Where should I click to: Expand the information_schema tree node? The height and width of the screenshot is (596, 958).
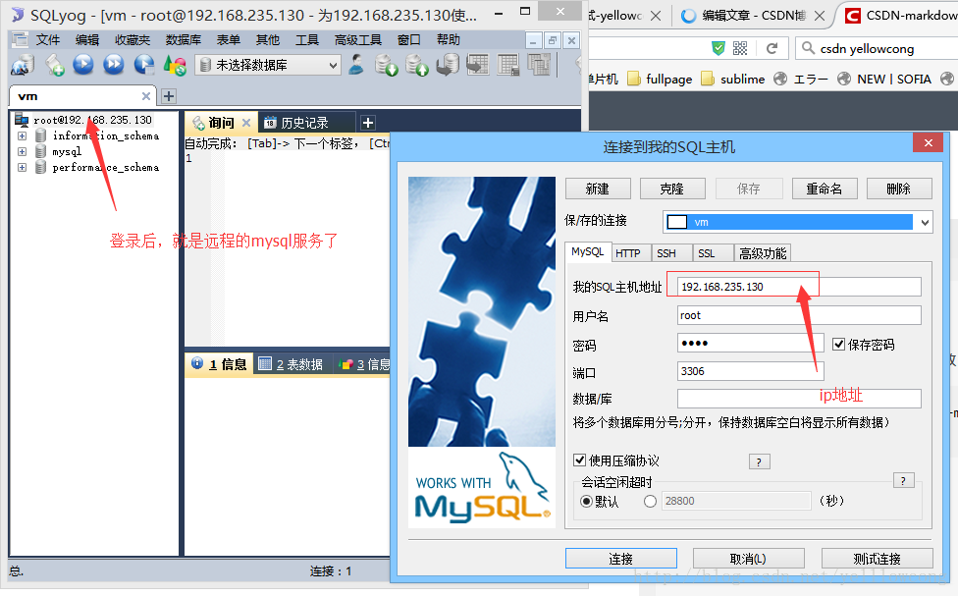pyautogui.click(x=22, y=135)
